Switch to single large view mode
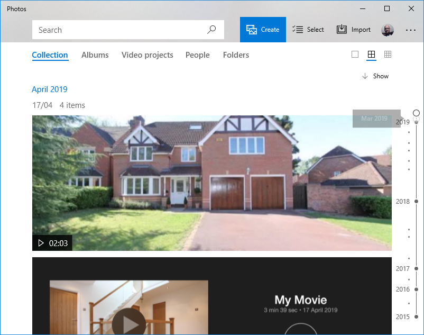This screenshot has height=335, width=424. (x=355, y=55)
